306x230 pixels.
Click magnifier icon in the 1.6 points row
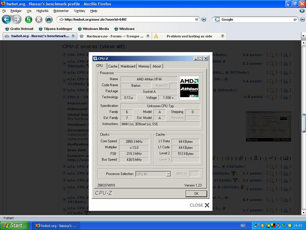point(271,81)
